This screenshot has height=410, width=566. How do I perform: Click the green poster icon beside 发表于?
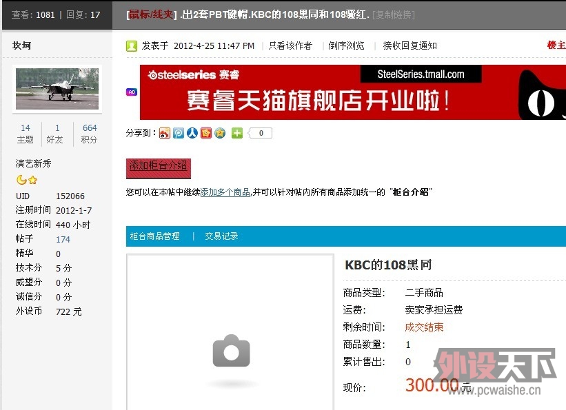132,46
